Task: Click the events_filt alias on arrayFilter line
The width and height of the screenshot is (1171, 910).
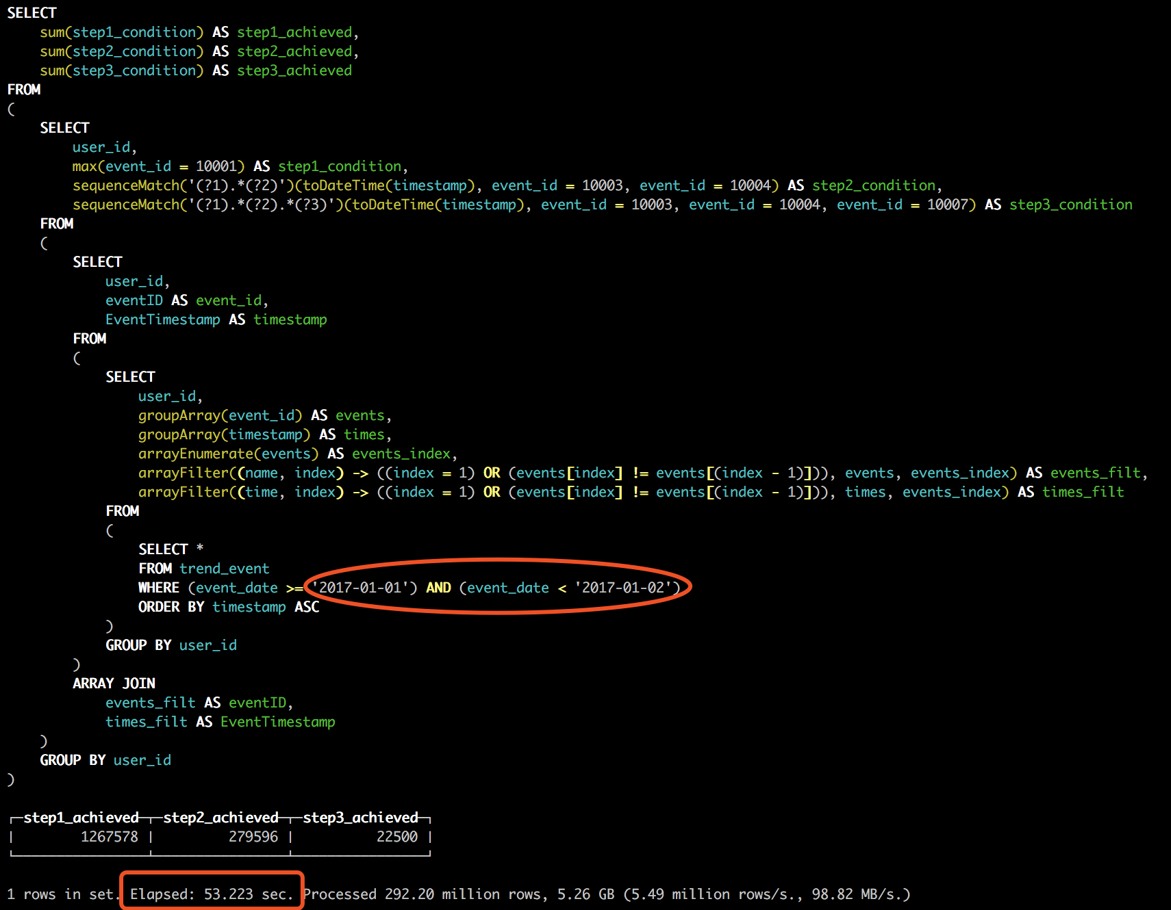Action: [1095, 473]
